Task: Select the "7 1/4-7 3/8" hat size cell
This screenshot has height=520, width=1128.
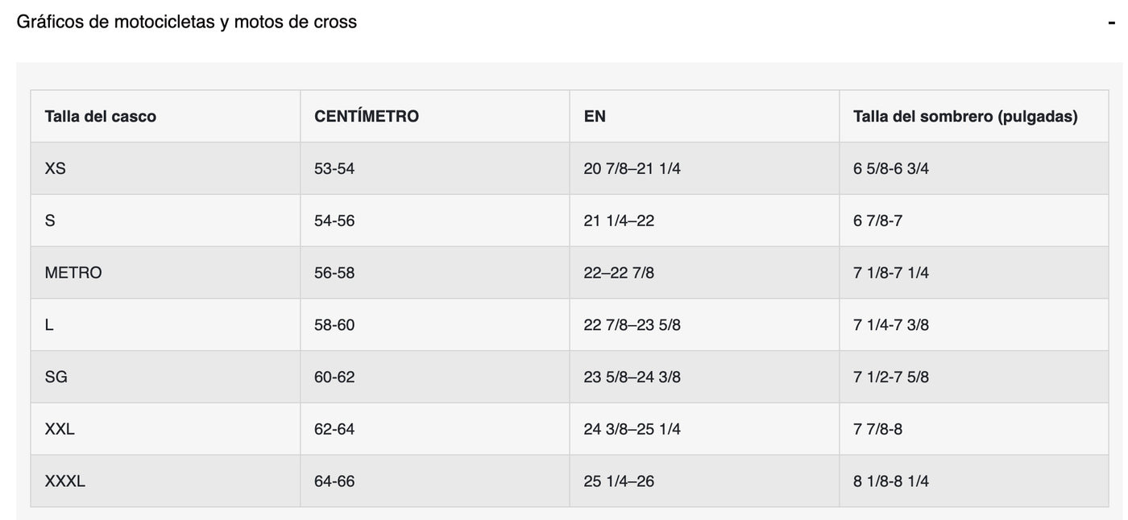Action: pyautogui.click(x=891, y=325)
